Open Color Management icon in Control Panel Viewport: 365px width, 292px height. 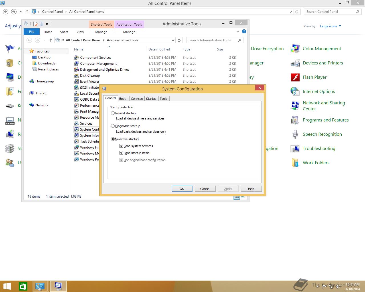(x=295, y=49)
